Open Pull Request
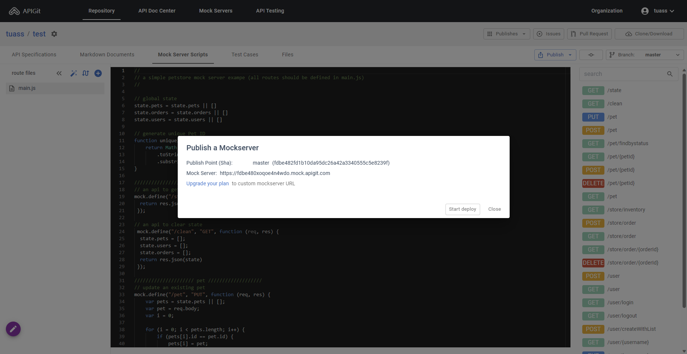 (x=589, y=34)
